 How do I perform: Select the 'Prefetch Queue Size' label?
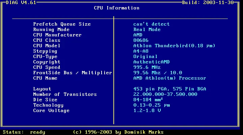62,24
